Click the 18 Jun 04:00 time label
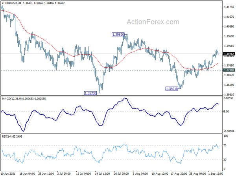Screen dimensions: 236x177 [x=28, y=174]
